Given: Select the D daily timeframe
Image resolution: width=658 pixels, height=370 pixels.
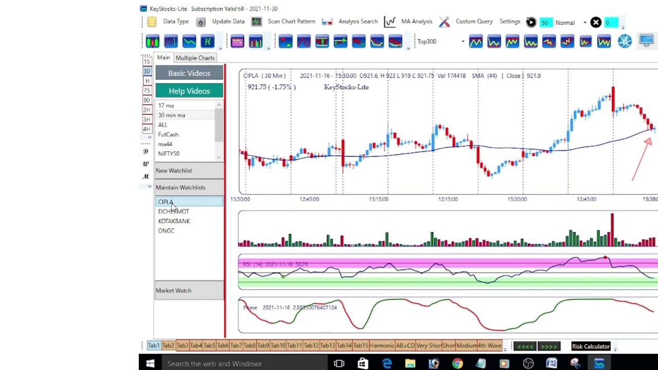Looking at the screenshot, I should 145,152.
